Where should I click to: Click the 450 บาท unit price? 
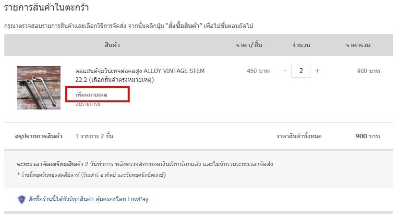click(x=258, y=71)
